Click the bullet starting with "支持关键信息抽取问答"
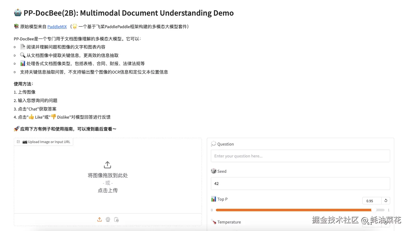408x231 pixels. [x=94, y=72]
